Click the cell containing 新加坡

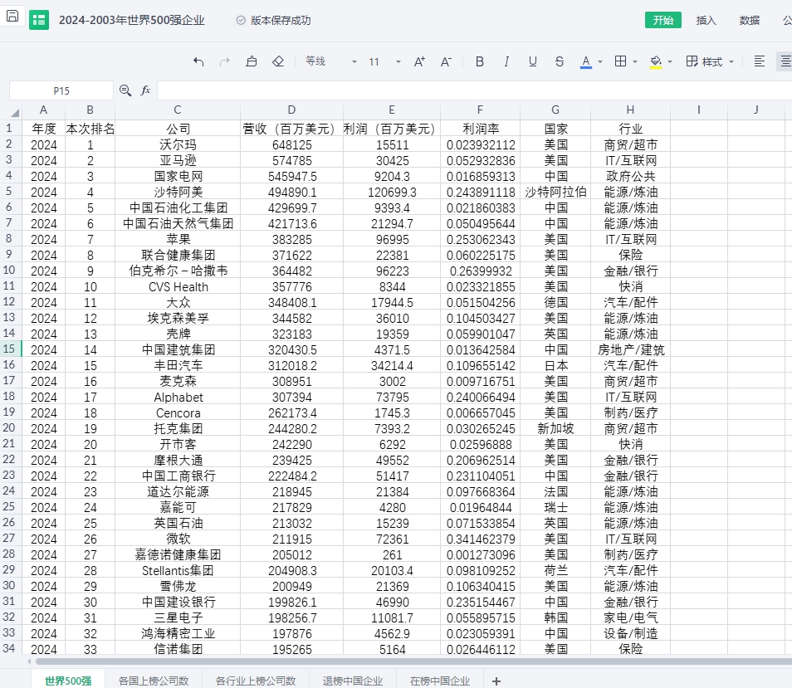(x=555, y=428)
